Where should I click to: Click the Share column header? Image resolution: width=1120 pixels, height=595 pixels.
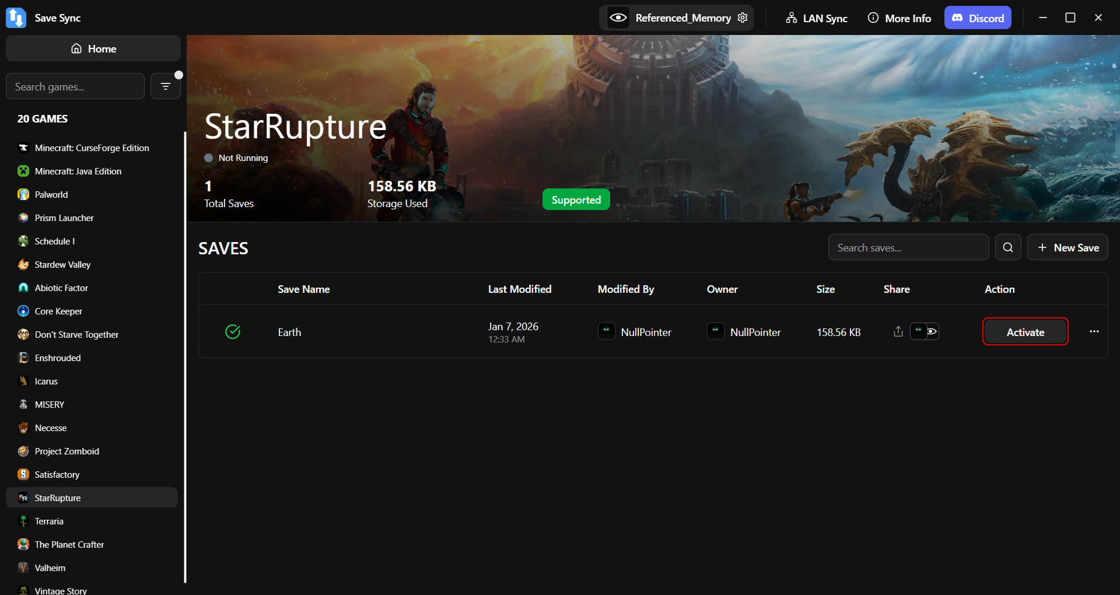(897, 289)
